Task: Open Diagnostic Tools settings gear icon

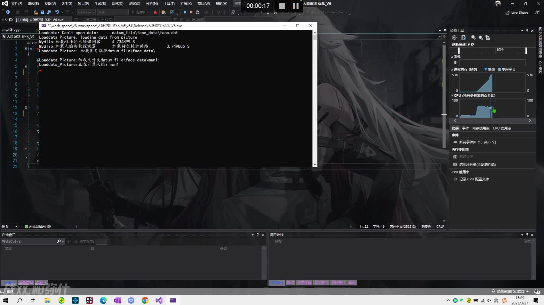Action: (x=454, y=38)
